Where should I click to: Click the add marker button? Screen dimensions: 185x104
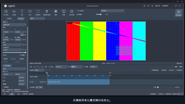(x=164, y=70)
